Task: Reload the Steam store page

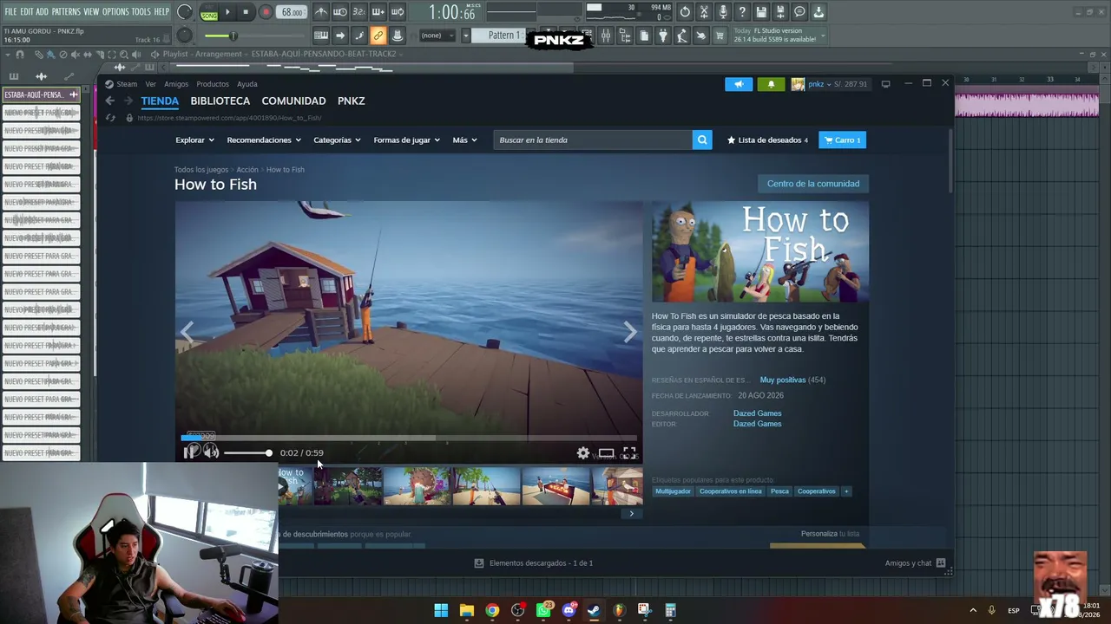Action: 110,118
